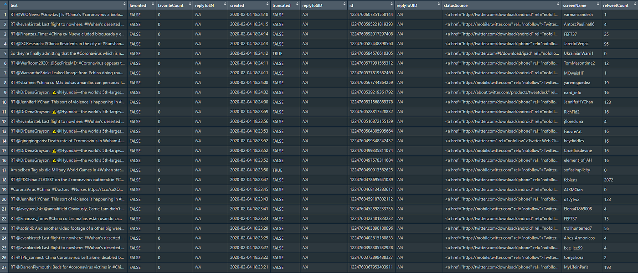Select the 'Am selben Tag' tweet cell
This screenshot has height=273, width=638.
[67, 170]
